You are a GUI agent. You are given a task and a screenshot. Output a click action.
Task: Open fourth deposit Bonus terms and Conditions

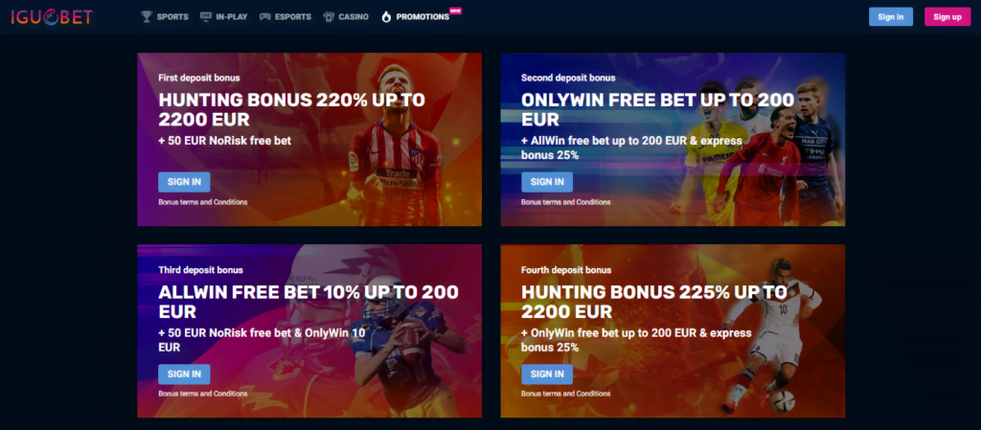(x=565, y=394)
